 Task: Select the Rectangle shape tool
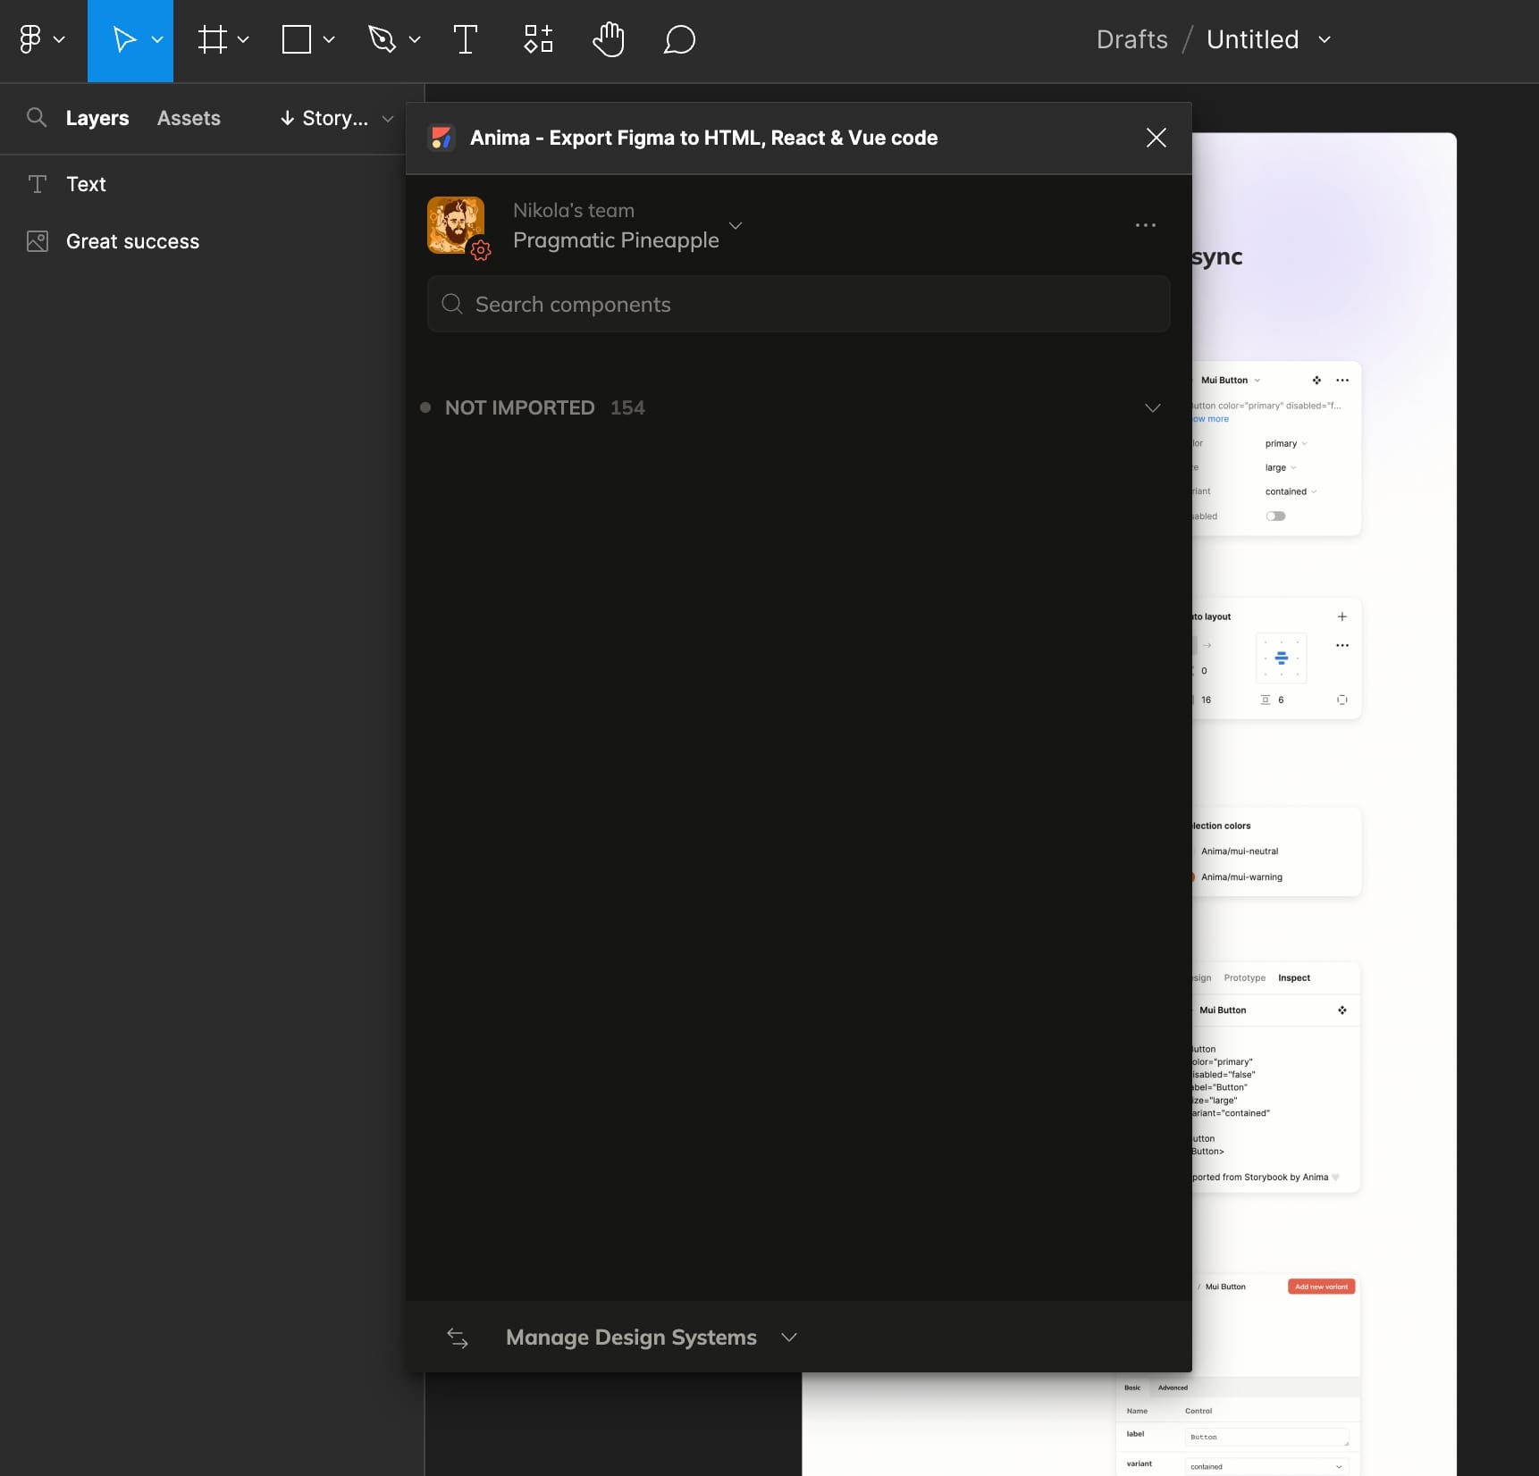point(297,39)
